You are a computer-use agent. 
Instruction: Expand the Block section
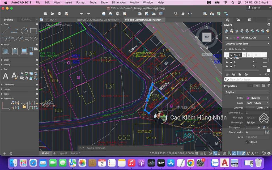[2, 60]
